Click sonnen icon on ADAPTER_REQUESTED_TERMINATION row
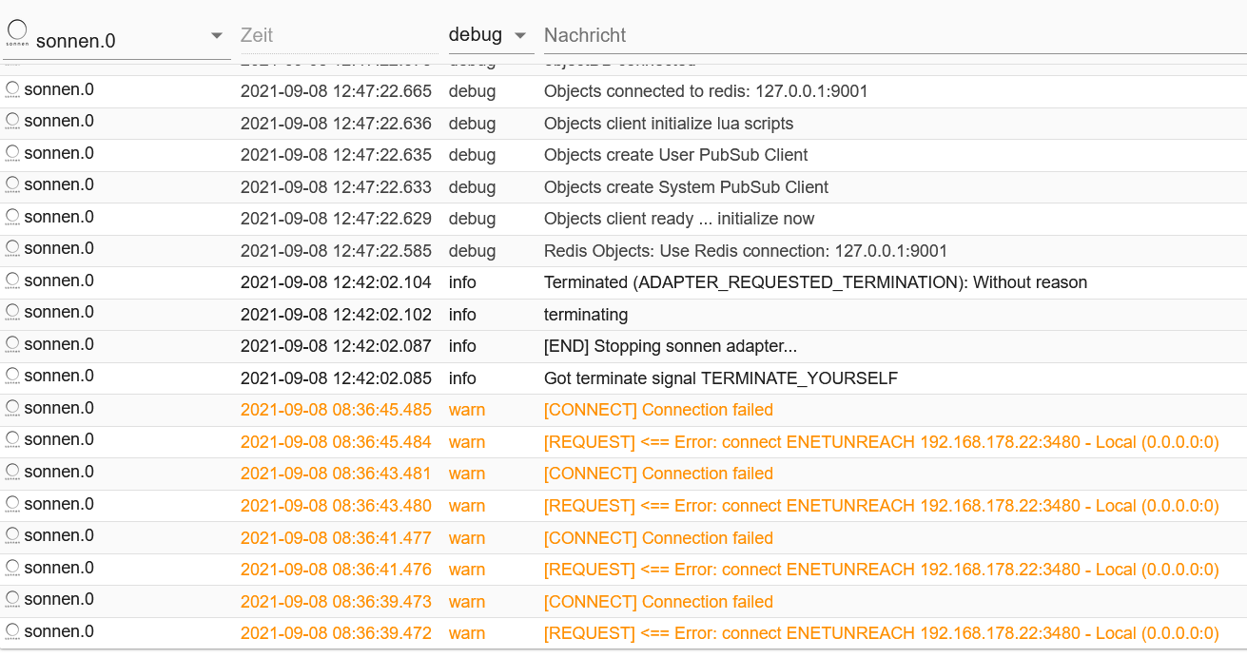The image size is (1247, 658). click(x=12, y=281)
